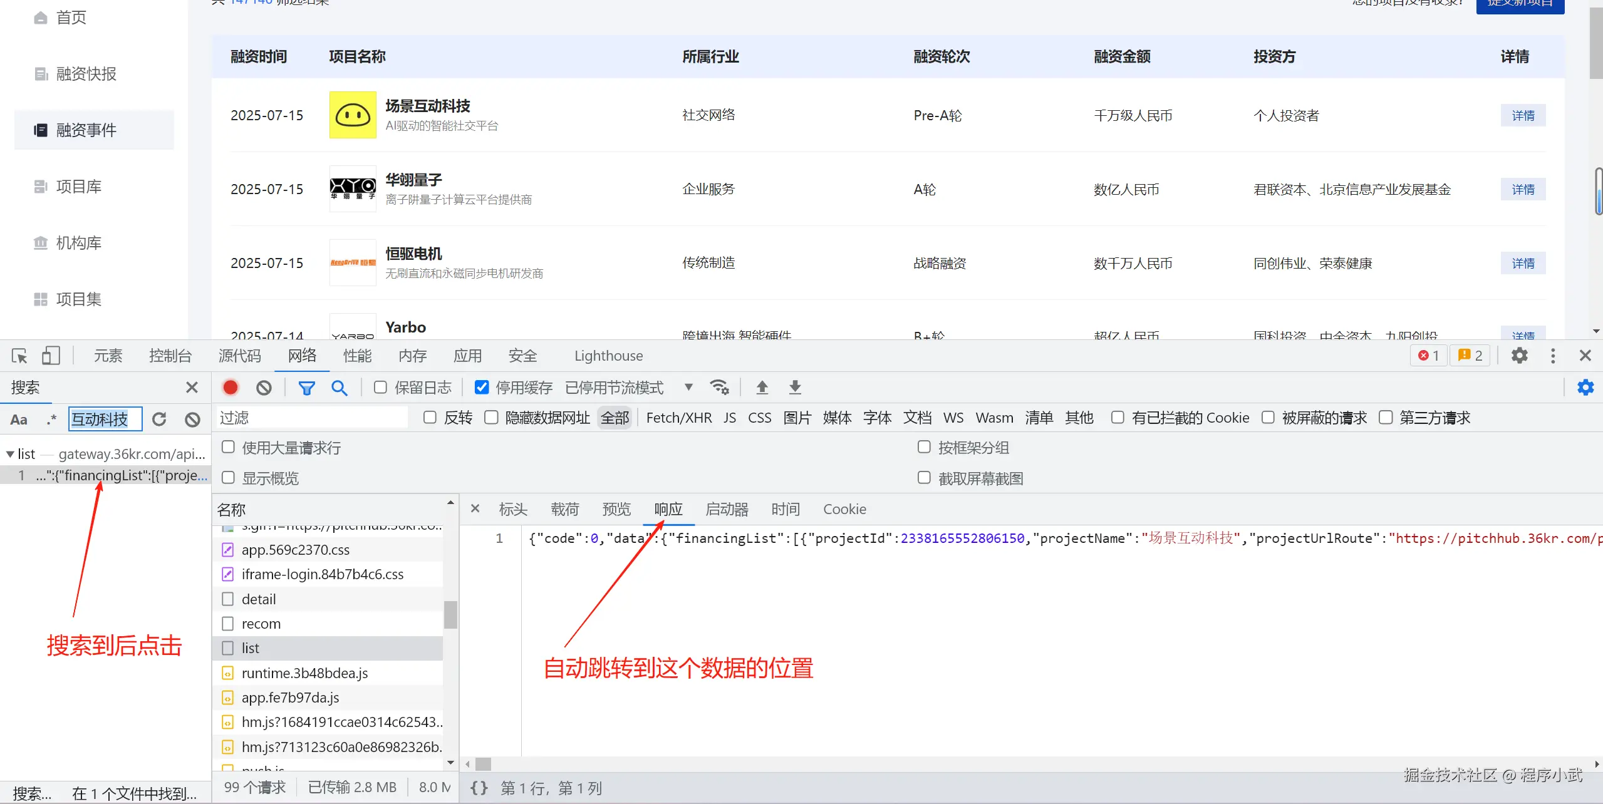This screenshot has height=804, width=1603.
Task: Open the throttling mode dropdown arrow
Action: 688,387
